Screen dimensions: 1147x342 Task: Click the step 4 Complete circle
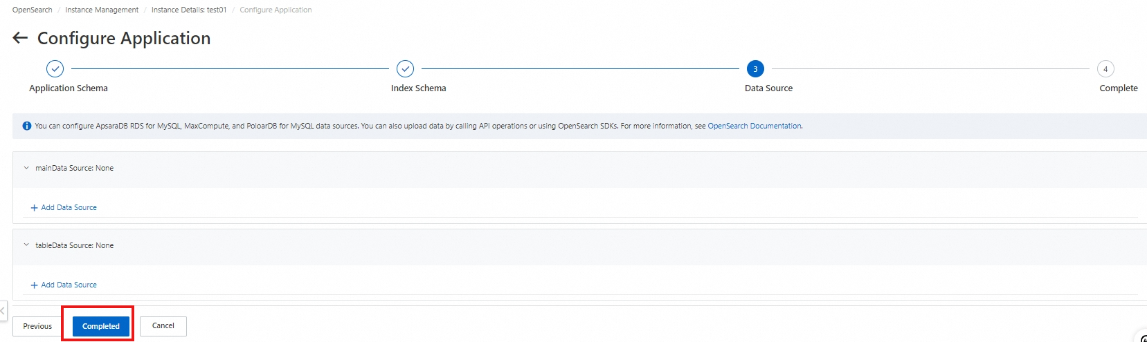tap(1105, 68)
